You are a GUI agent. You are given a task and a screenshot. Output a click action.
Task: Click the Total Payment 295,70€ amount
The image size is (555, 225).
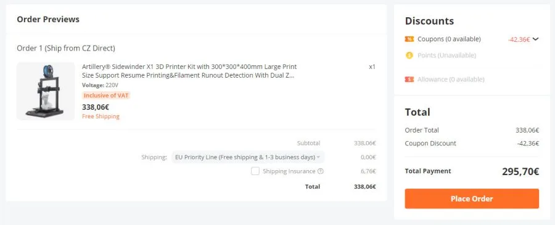pos(520,171)
